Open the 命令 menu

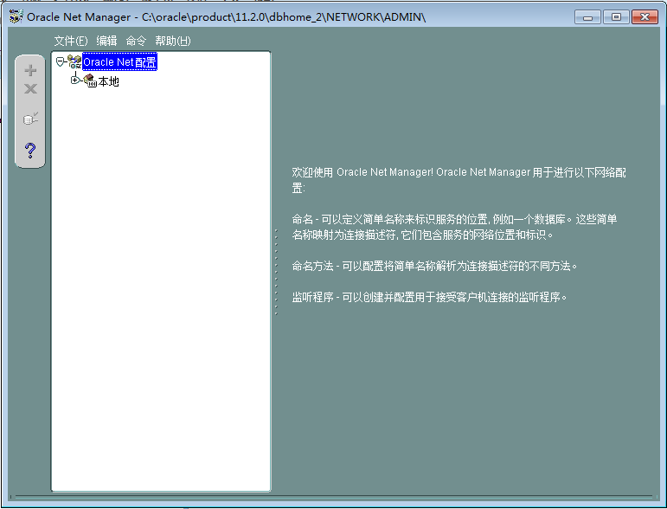[x=136, y=41]
